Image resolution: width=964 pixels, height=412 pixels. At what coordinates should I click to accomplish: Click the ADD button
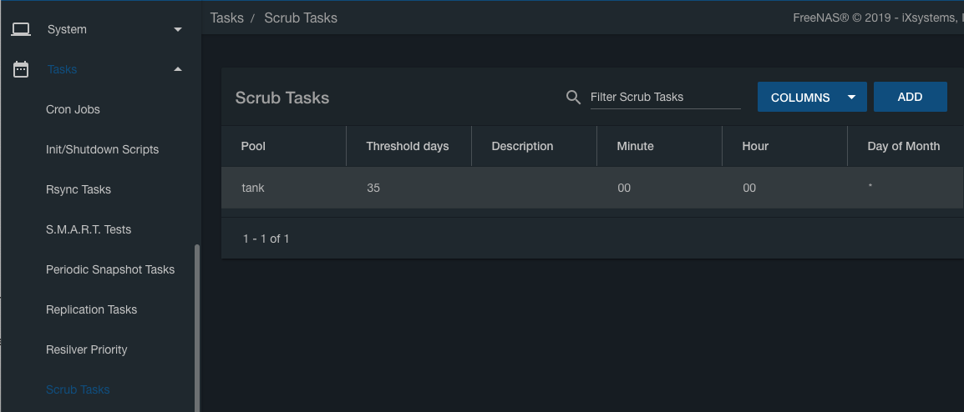[x=910, y=97]
